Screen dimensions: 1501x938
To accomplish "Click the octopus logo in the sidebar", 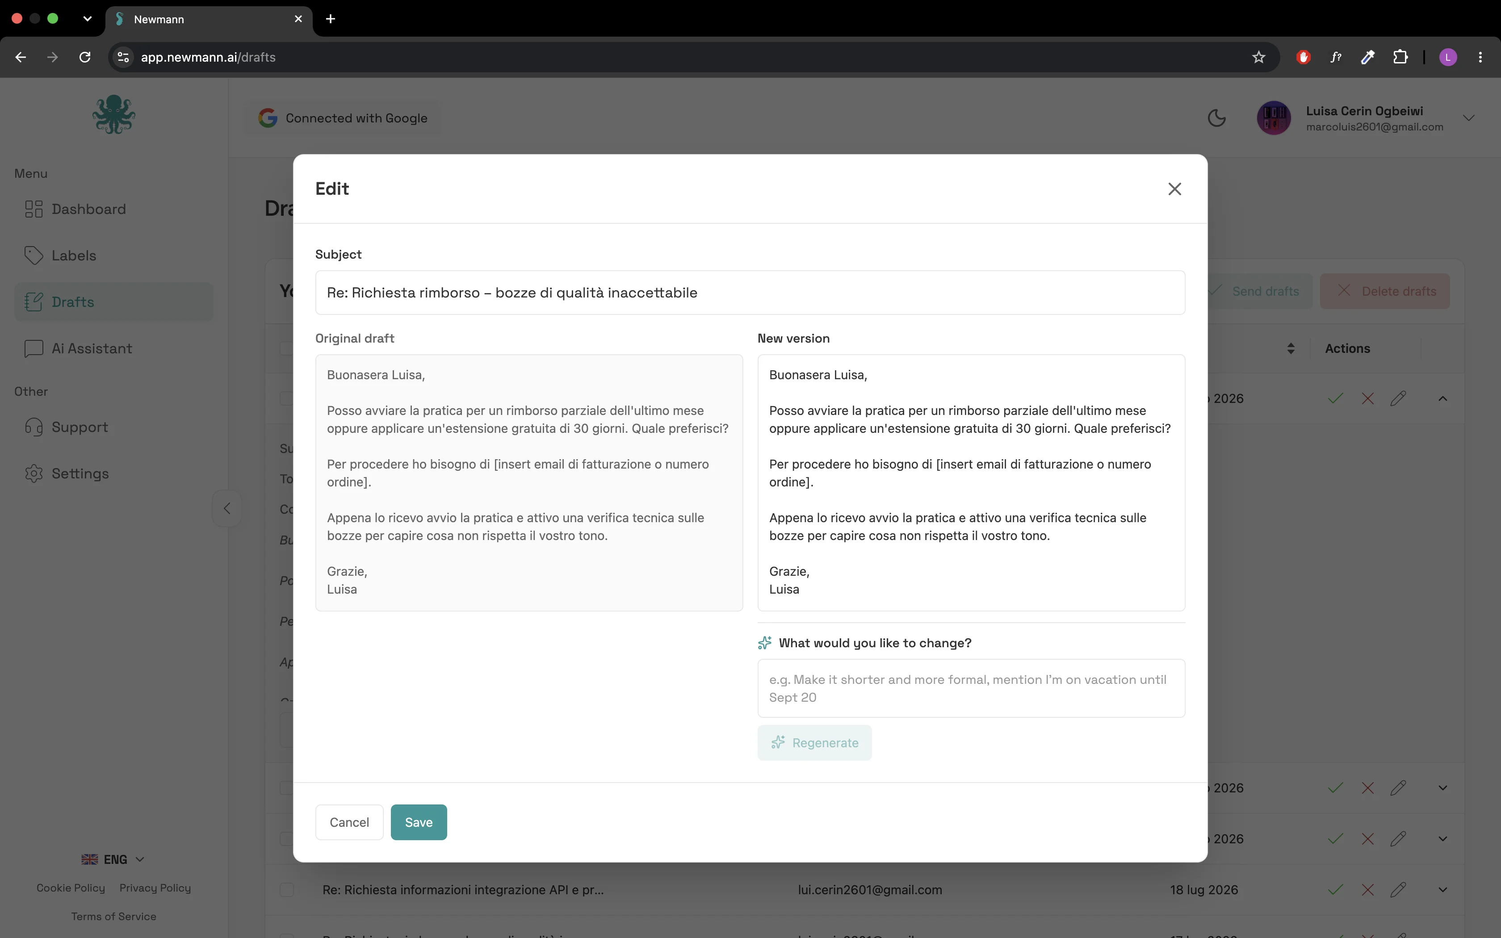I will coord(113,115).
